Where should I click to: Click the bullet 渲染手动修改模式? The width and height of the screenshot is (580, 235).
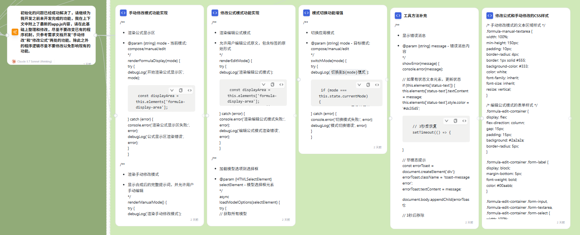[144, 174]
